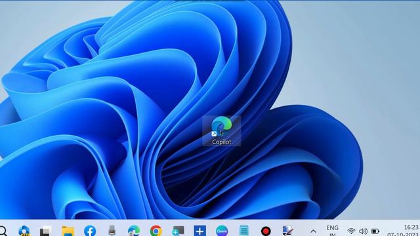The height and width of the screenshot is (236, 420).
Task: Open the Copilot desktop shortcut
Action: point(222,131)
